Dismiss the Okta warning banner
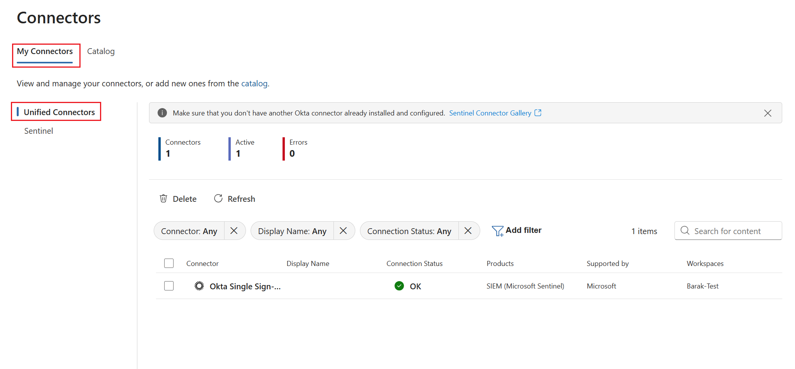 pyautogui.click(x=767, y=113)
